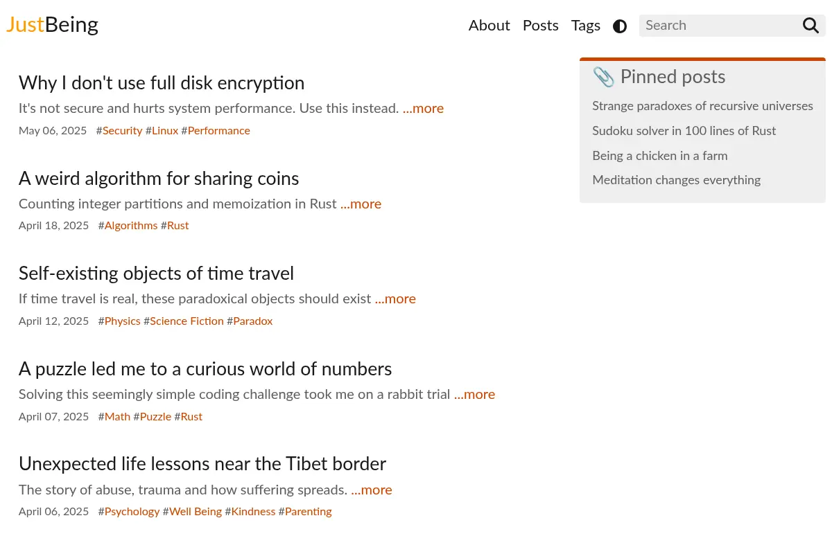Focus the Search input field
This screenshot has width=832, height=554.
pyautogui.click(x=720, y=26)
